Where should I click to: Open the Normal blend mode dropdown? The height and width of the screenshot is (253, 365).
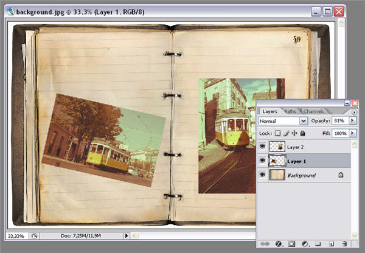point(304,122)
